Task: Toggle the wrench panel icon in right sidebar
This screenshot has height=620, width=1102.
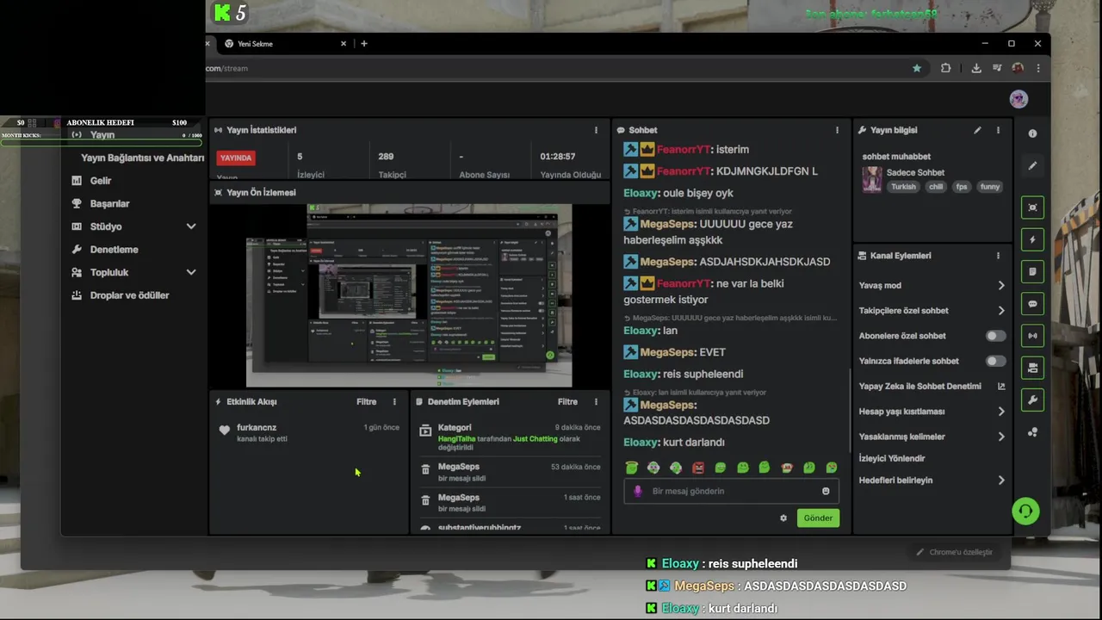Action: (1032, 400)
